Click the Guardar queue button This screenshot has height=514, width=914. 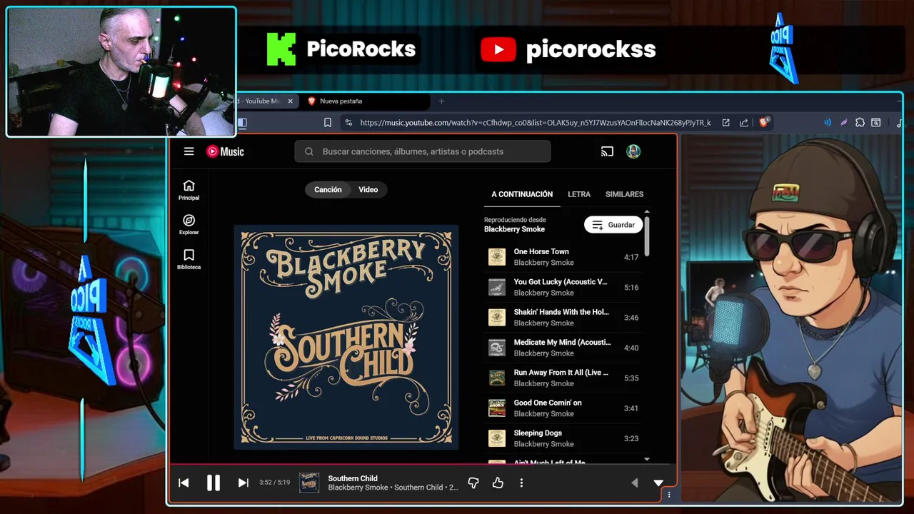point(613,225)
